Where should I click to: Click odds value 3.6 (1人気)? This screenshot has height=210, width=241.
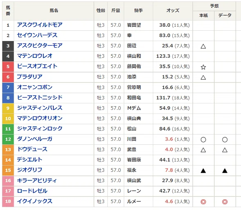click(x=177, y=139)
